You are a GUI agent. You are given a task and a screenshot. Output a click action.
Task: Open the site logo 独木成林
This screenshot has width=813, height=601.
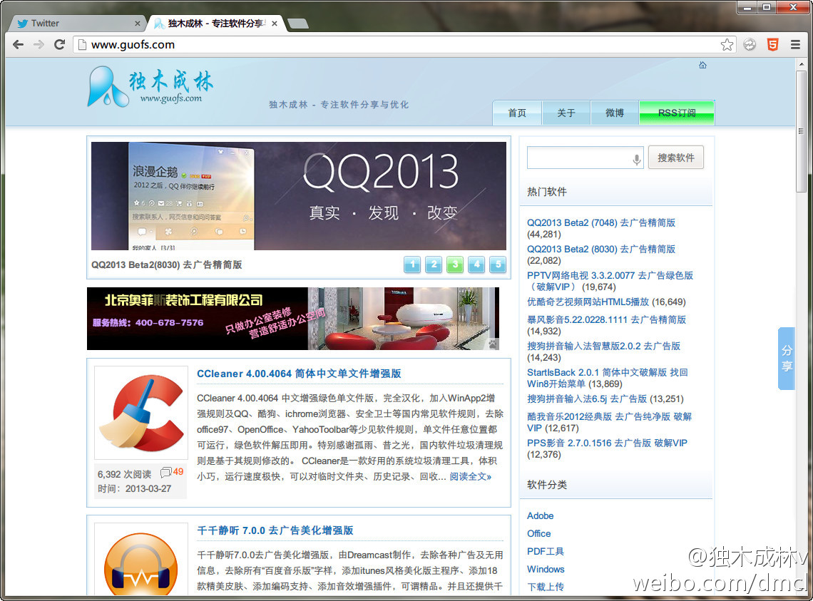[x=150, y=86]
